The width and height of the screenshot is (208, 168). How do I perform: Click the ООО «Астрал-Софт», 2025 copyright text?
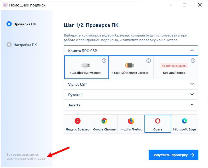(26, 159)
